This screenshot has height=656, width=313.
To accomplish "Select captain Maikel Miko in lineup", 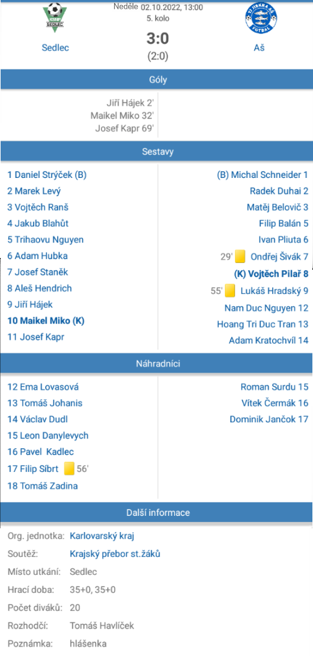I will (x=46, y=321).
